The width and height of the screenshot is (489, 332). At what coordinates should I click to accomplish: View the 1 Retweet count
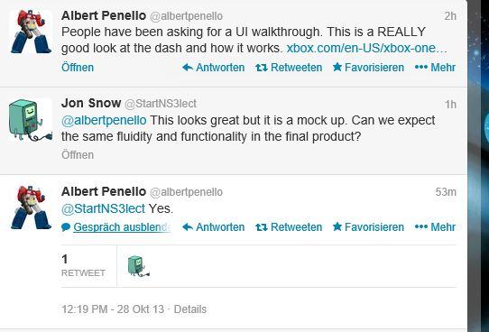tap(83, 266)
